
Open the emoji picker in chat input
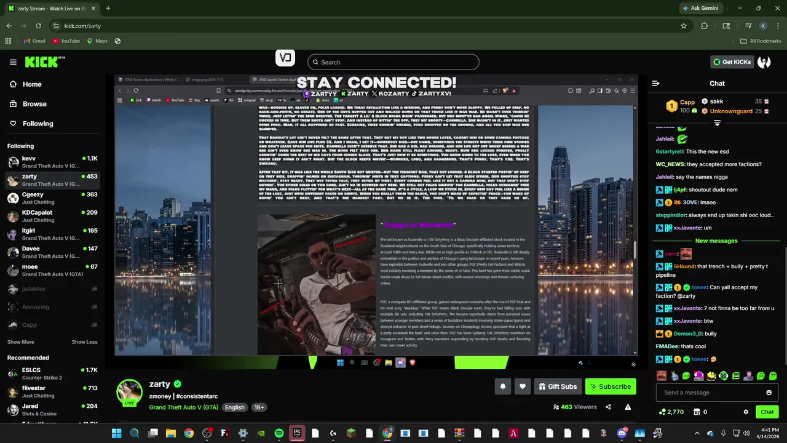pos(769,393)
